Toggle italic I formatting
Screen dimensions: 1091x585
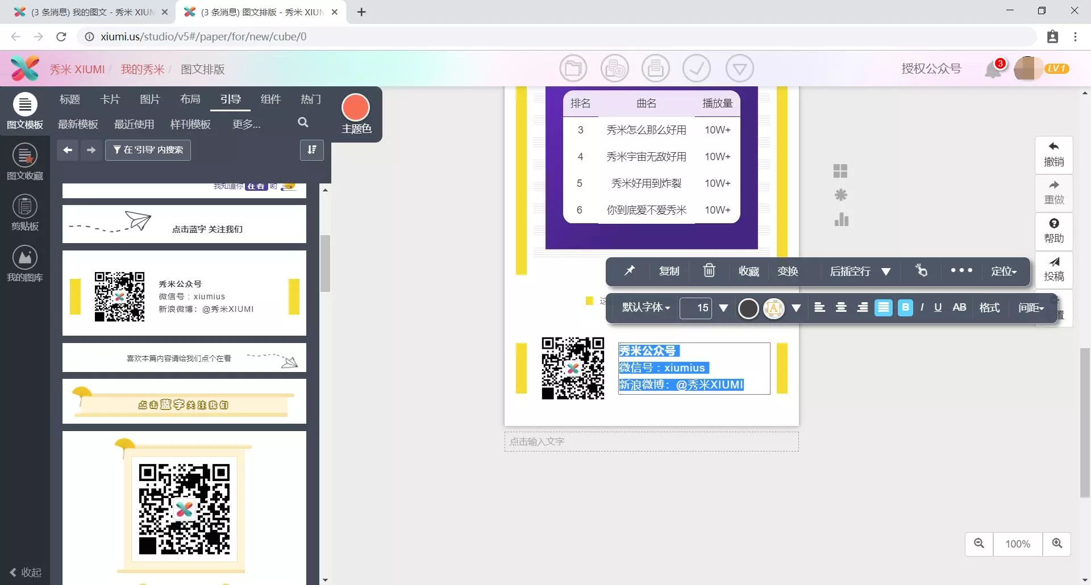pyautogui.click(x=922, y=307)
